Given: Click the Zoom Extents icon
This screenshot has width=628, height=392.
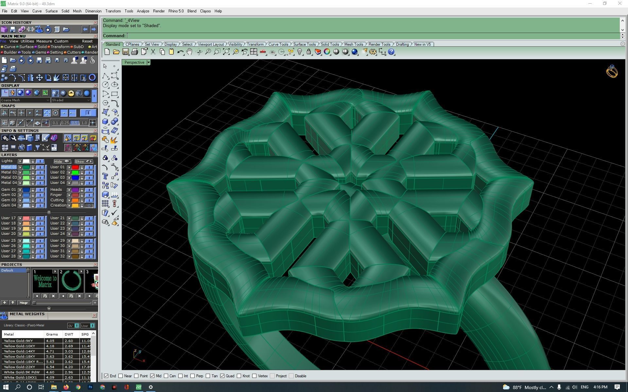Looking at the screenshot, I should click(226, 52).
